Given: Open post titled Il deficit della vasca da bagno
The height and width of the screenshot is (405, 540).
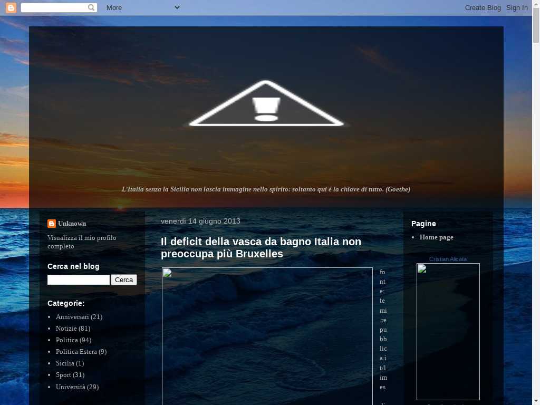Looking at the screenshot, I should [x=261, y=248].
